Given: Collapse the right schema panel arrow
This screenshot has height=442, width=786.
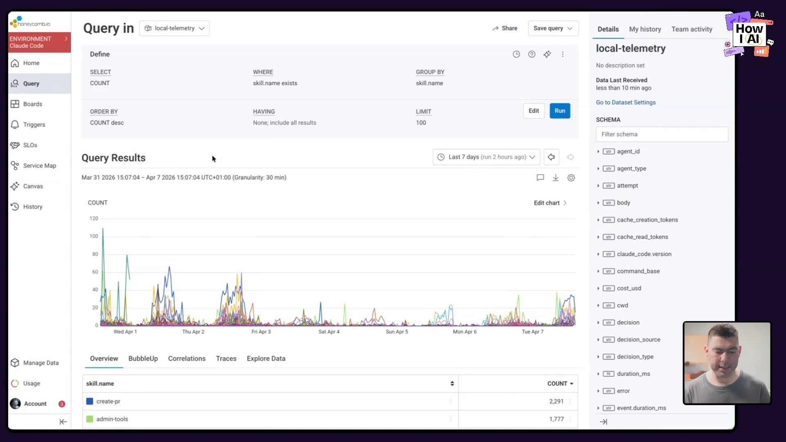Looking at the screenshot, I should pyautogui.click(x=603, y=422).
